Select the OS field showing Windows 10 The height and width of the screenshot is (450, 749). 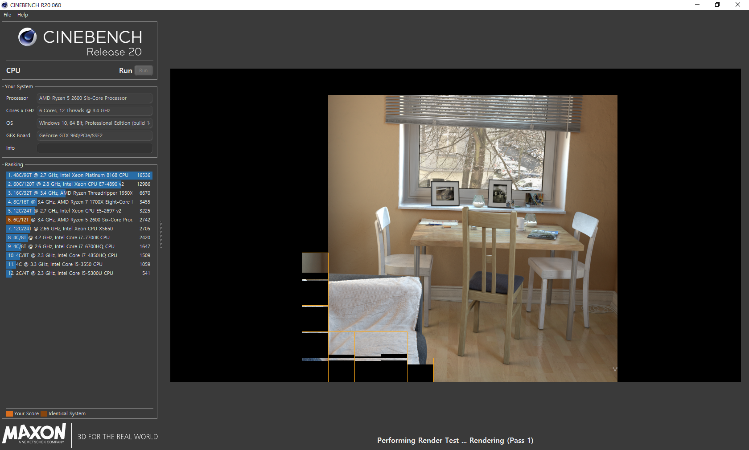(95, 123)
